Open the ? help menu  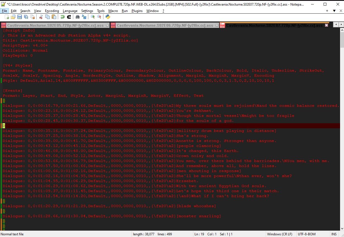[x=163, y=11]
